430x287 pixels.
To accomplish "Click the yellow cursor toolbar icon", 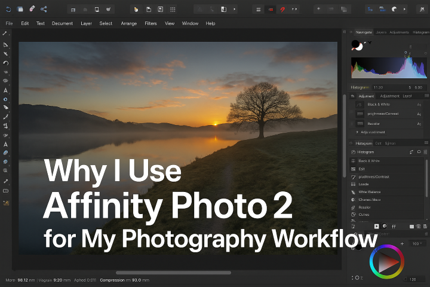I will point(136,10).
